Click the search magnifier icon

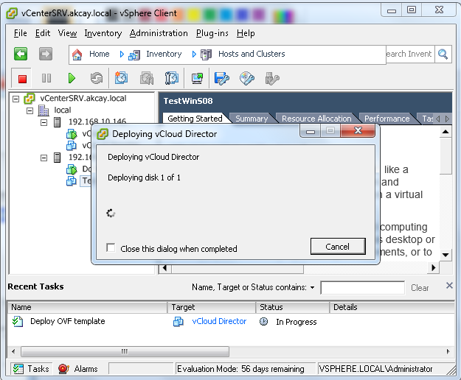[x=443, y=54]
